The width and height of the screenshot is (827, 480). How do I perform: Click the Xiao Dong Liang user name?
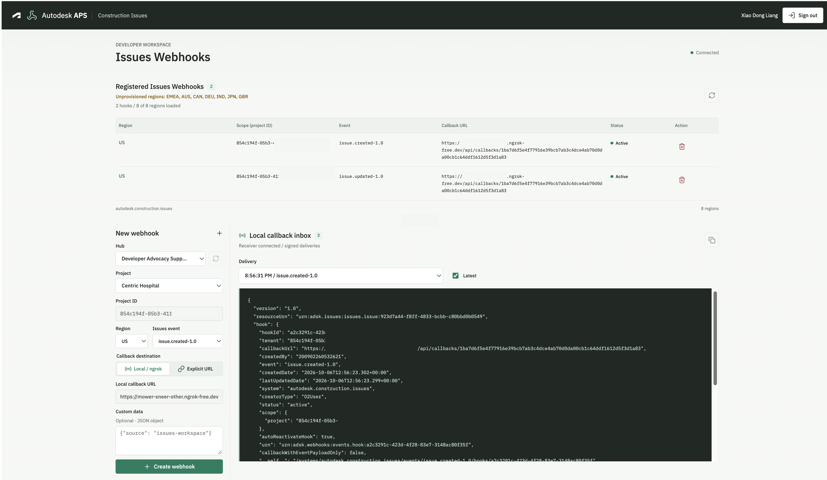tap(759, 15)
